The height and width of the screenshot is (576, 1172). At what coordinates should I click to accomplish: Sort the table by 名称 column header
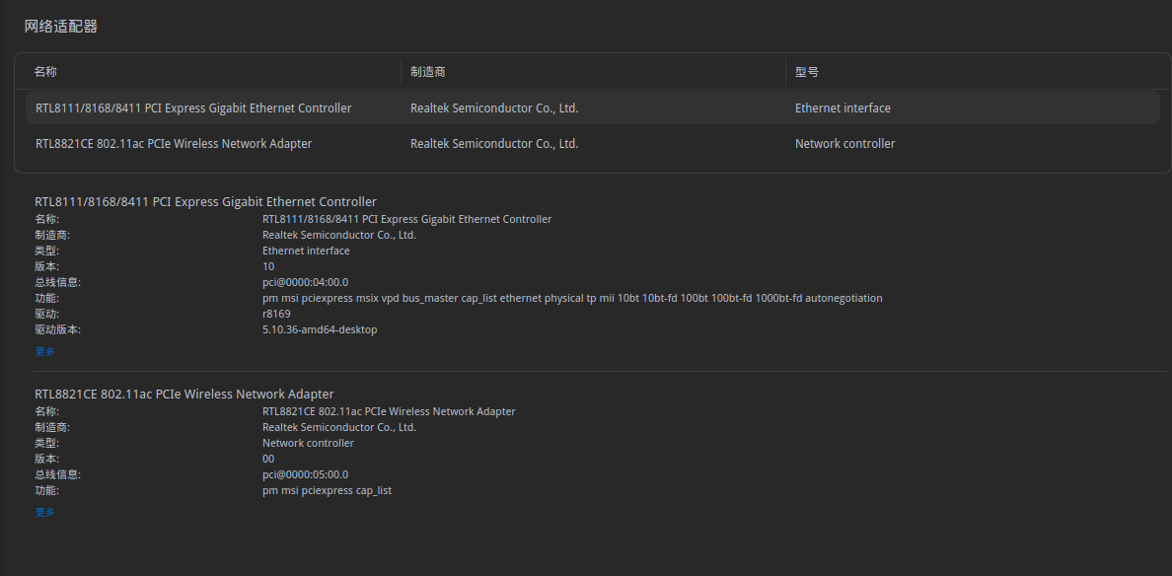point(46,72)
